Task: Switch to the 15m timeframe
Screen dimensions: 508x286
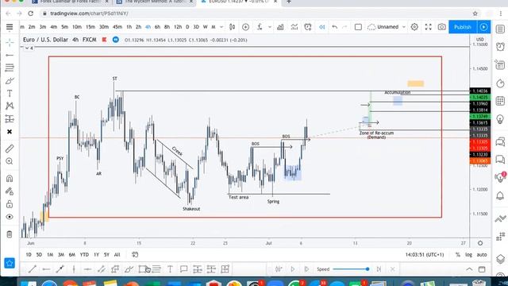Action: coord(90,27)
